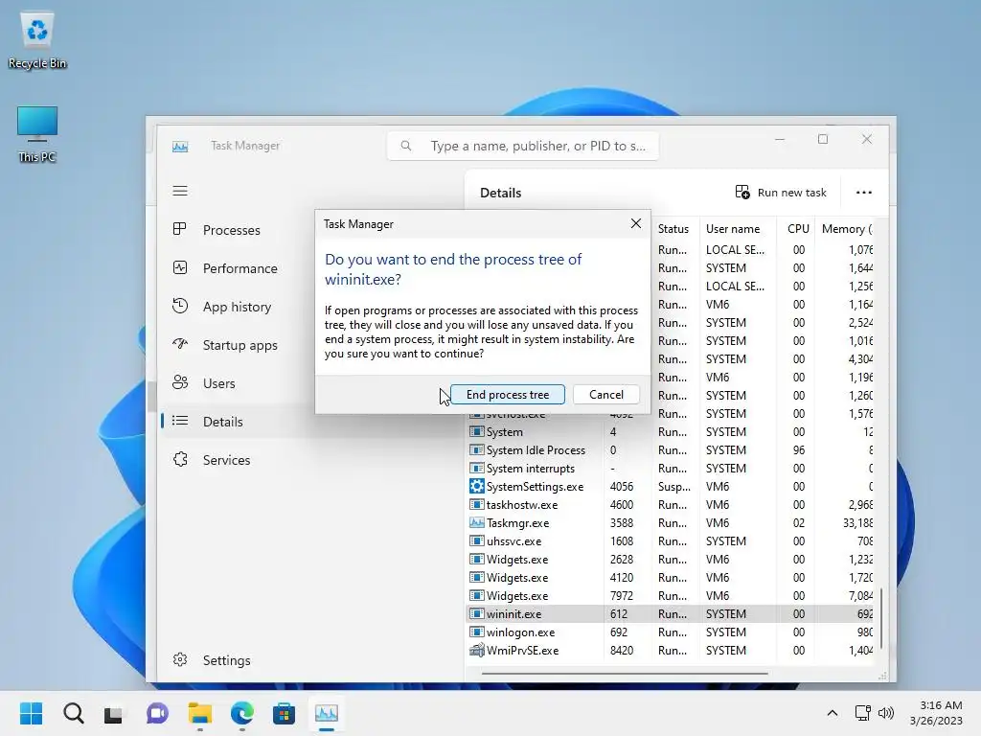Click the Performance graph icon

tap(179, 268)
